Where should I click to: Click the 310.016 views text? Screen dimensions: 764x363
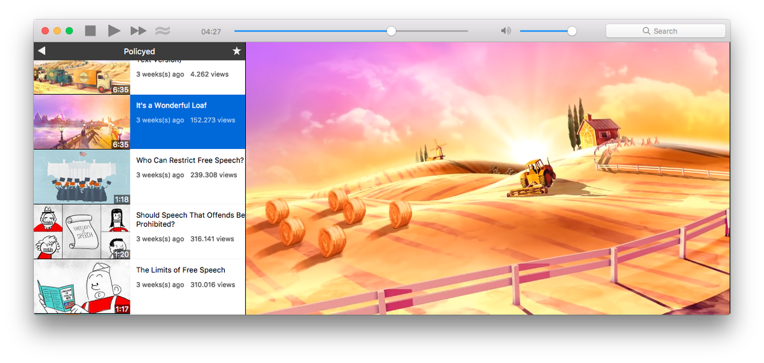[213, 285]
